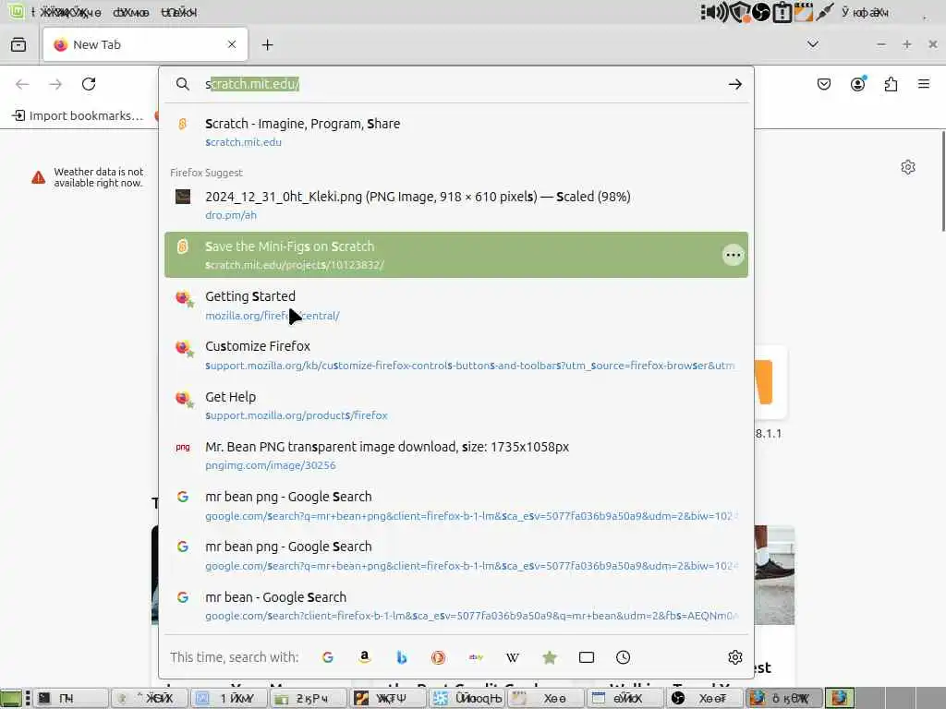Viewport: 946px width, 709px height.
Task: Open mr bean - Google Search history entry
Action: [x=456, y=606]
